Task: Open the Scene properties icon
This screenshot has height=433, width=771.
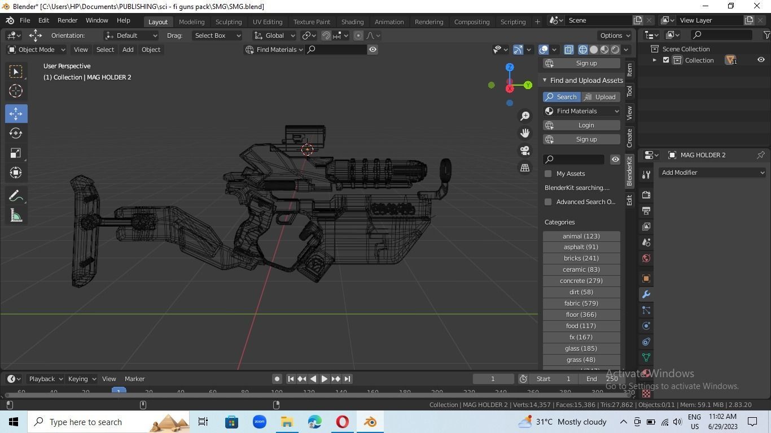Action: pos(646,242)
